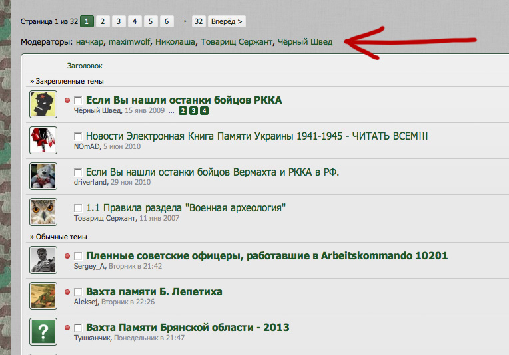Tick the checkbox for Если Вы нашли останки бойцов РККА
Image resolution: width=509 pixels, height=355 pixels.
coord(78,100)
